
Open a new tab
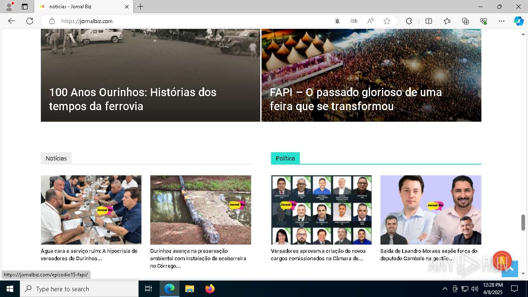(141, 7)
